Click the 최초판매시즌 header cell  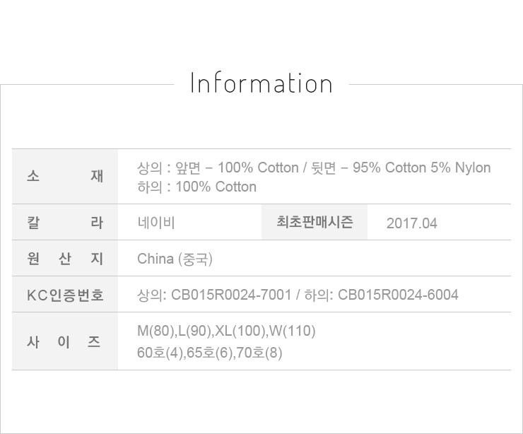click(x=315, y=223)
